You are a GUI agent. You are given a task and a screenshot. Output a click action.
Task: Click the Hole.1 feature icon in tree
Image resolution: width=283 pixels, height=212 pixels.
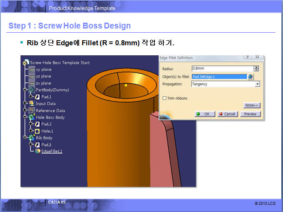[37, 131]
